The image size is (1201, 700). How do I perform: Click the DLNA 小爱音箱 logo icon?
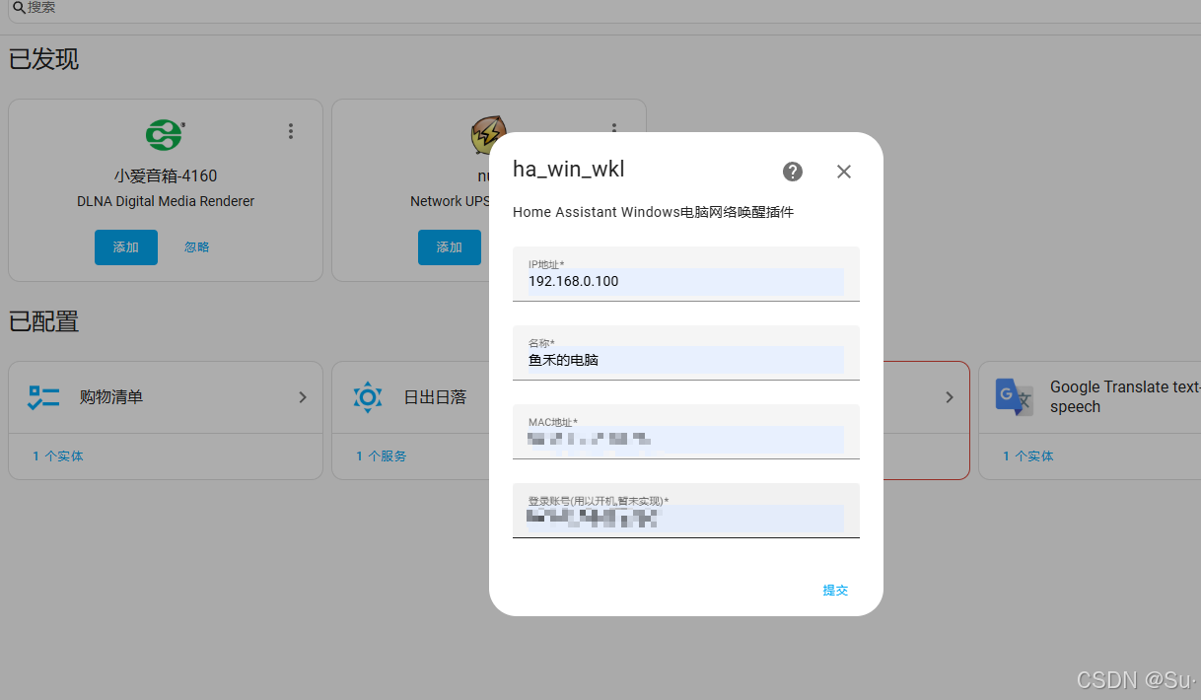pyautogui.click(x=165, y=134)
